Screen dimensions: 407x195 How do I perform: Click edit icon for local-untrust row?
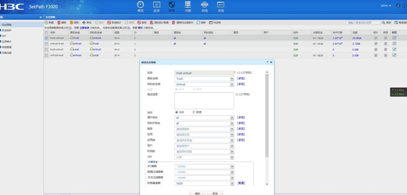click(x=394, y=49)
